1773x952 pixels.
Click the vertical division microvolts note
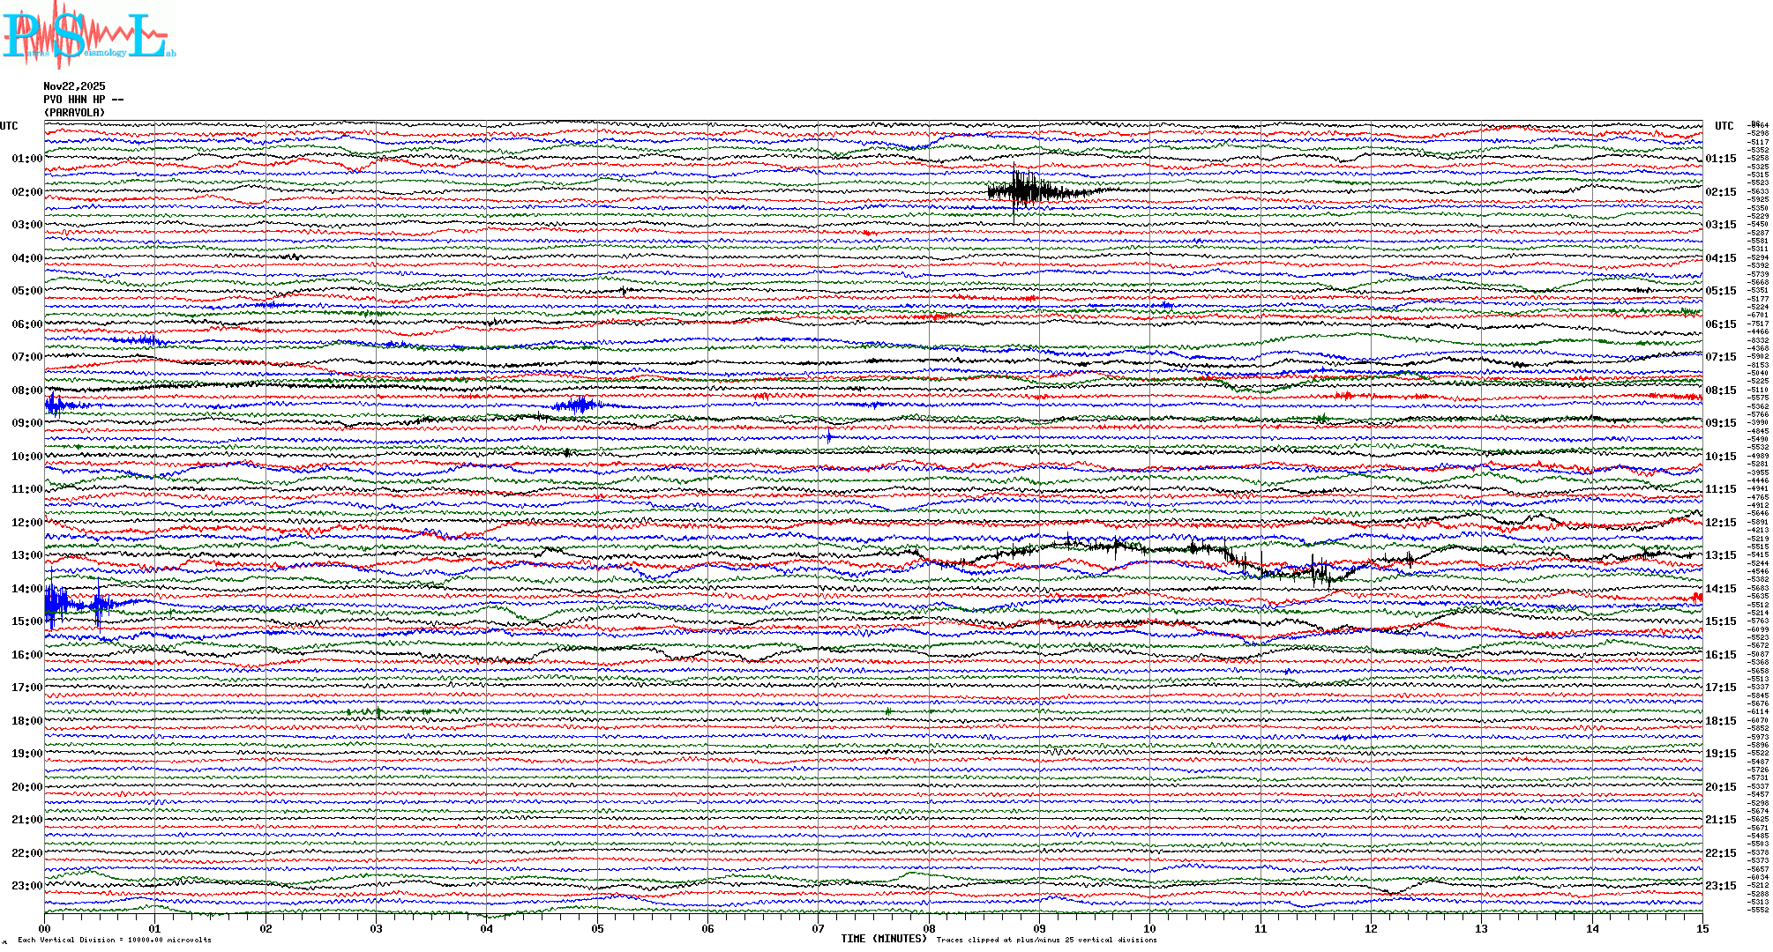click(115, 941)
